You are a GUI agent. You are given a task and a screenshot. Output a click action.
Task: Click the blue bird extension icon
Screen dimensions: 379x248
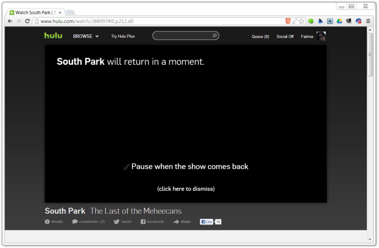[320, 21]
